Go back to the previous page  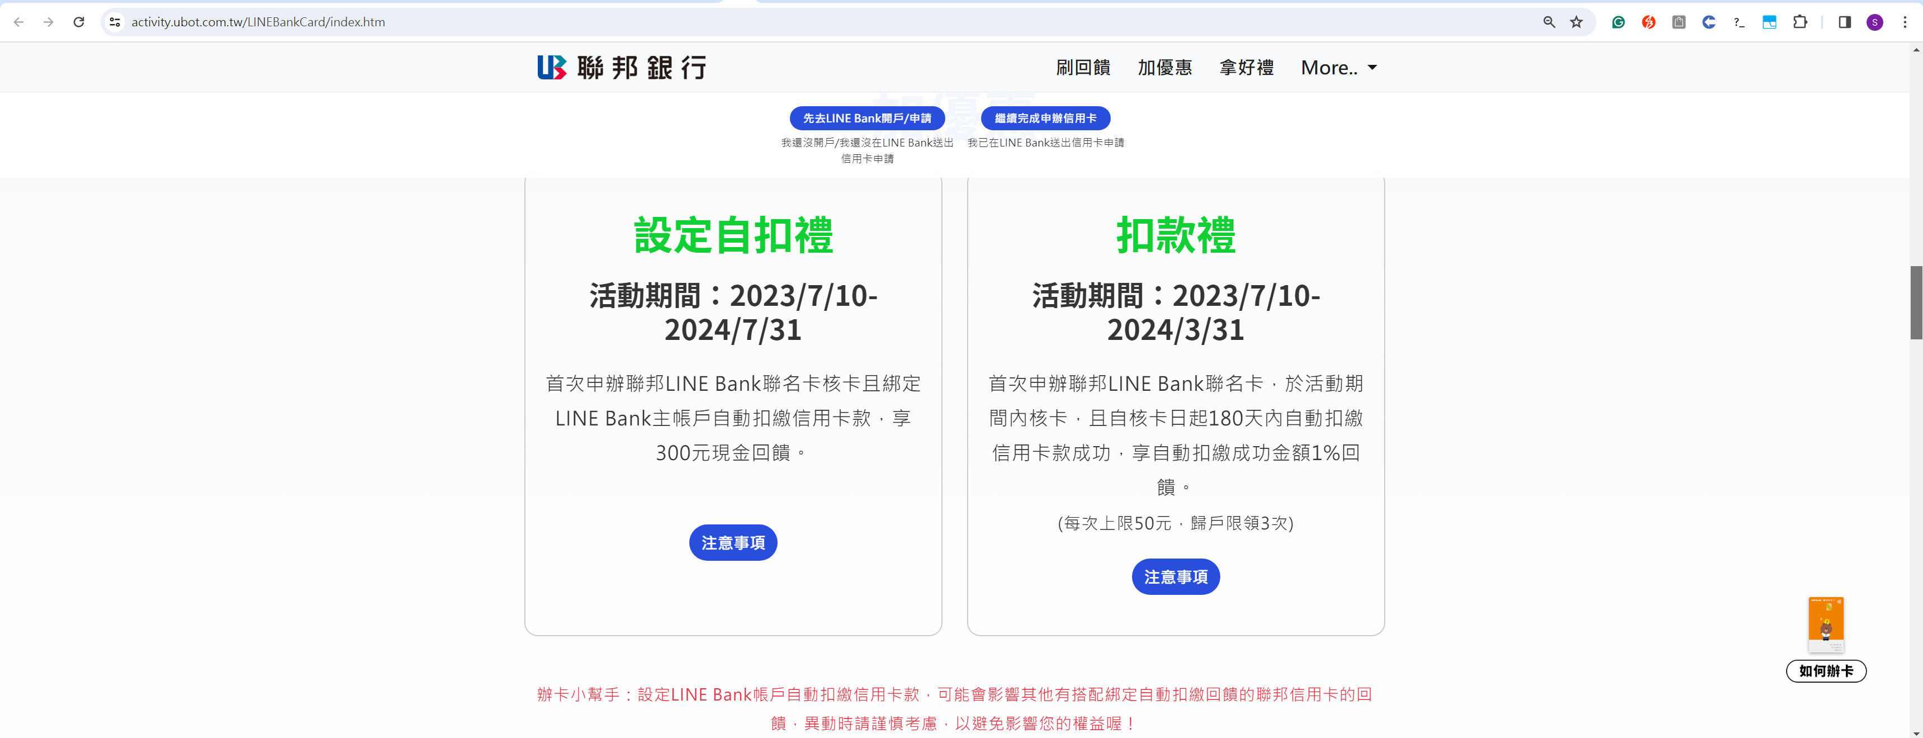pos(18,22)
